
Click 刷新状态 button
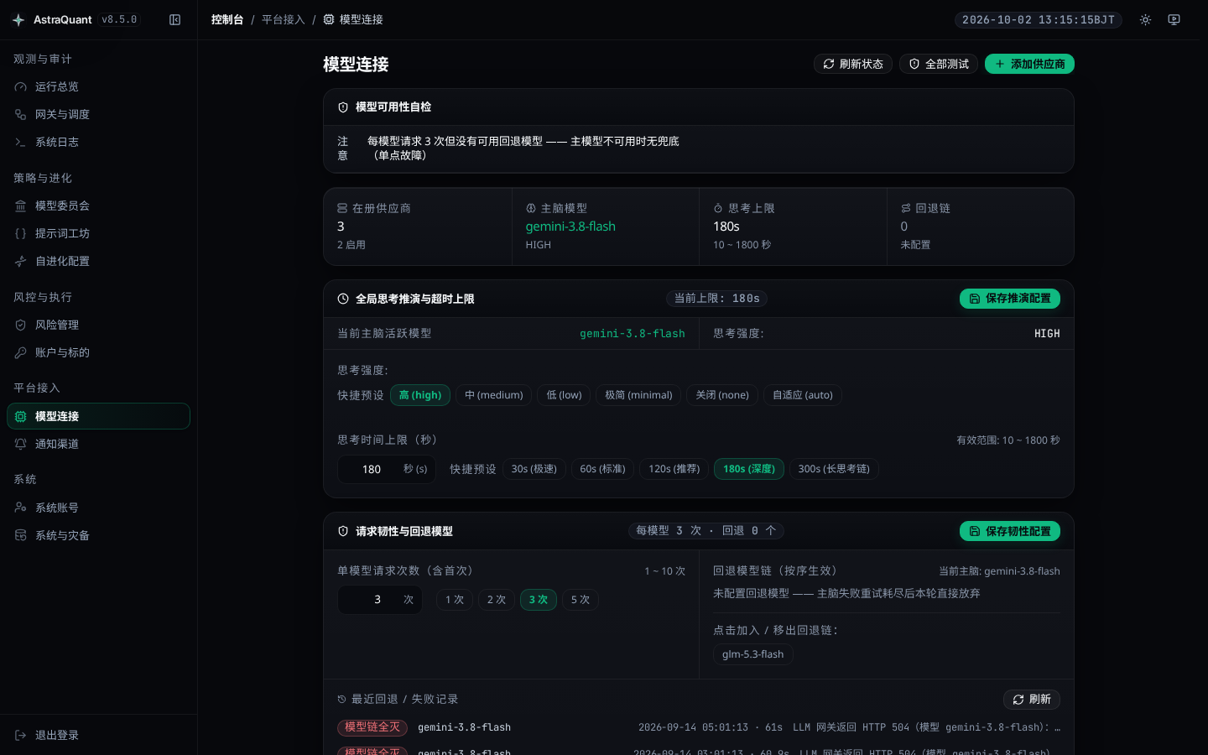click(x=853, y=64)
